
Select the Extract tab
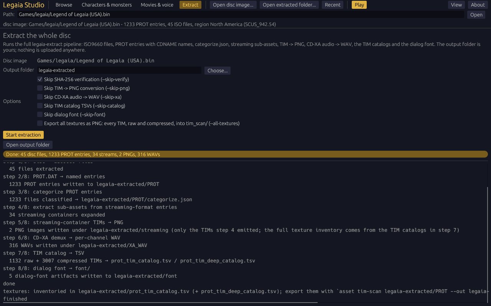191,5
